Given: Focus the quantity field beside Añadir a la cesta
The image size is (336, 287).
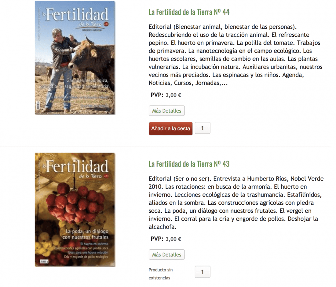Looking at the screenshot, I should [x=203, y=128].
